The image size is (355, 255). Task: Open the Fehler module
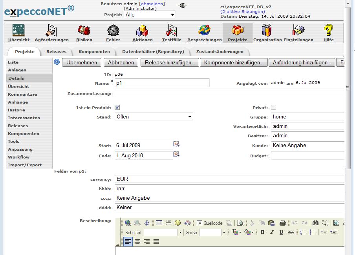click(x=113, y=33)
